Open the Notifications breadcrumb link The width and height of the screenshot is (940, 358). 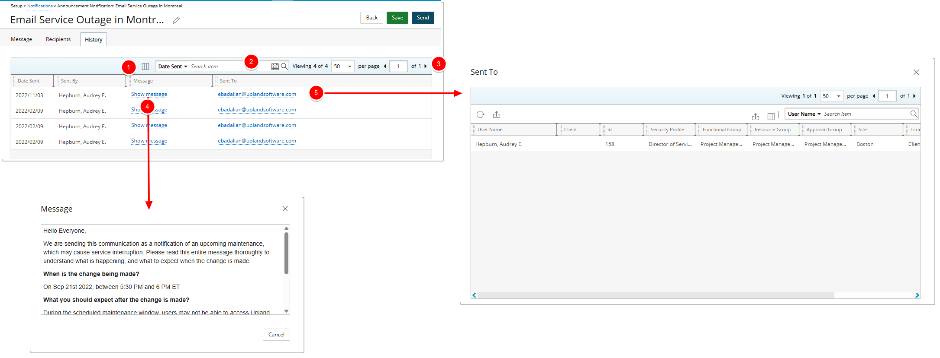(x=40, y=6)
